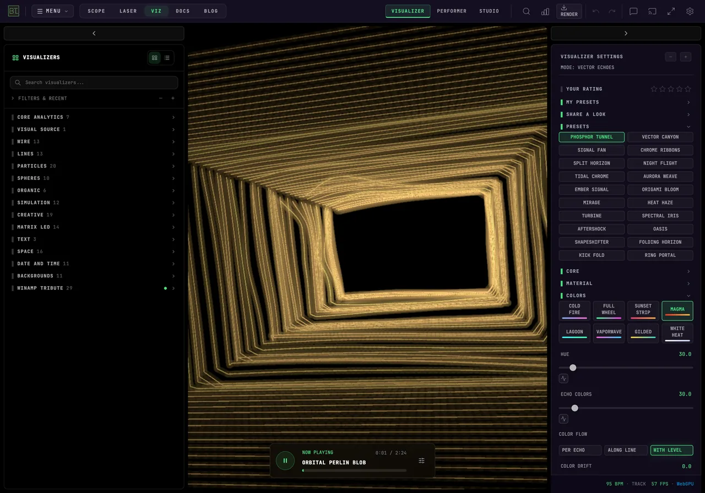
Task: Expand the Particles category
Action: point(94,166)
